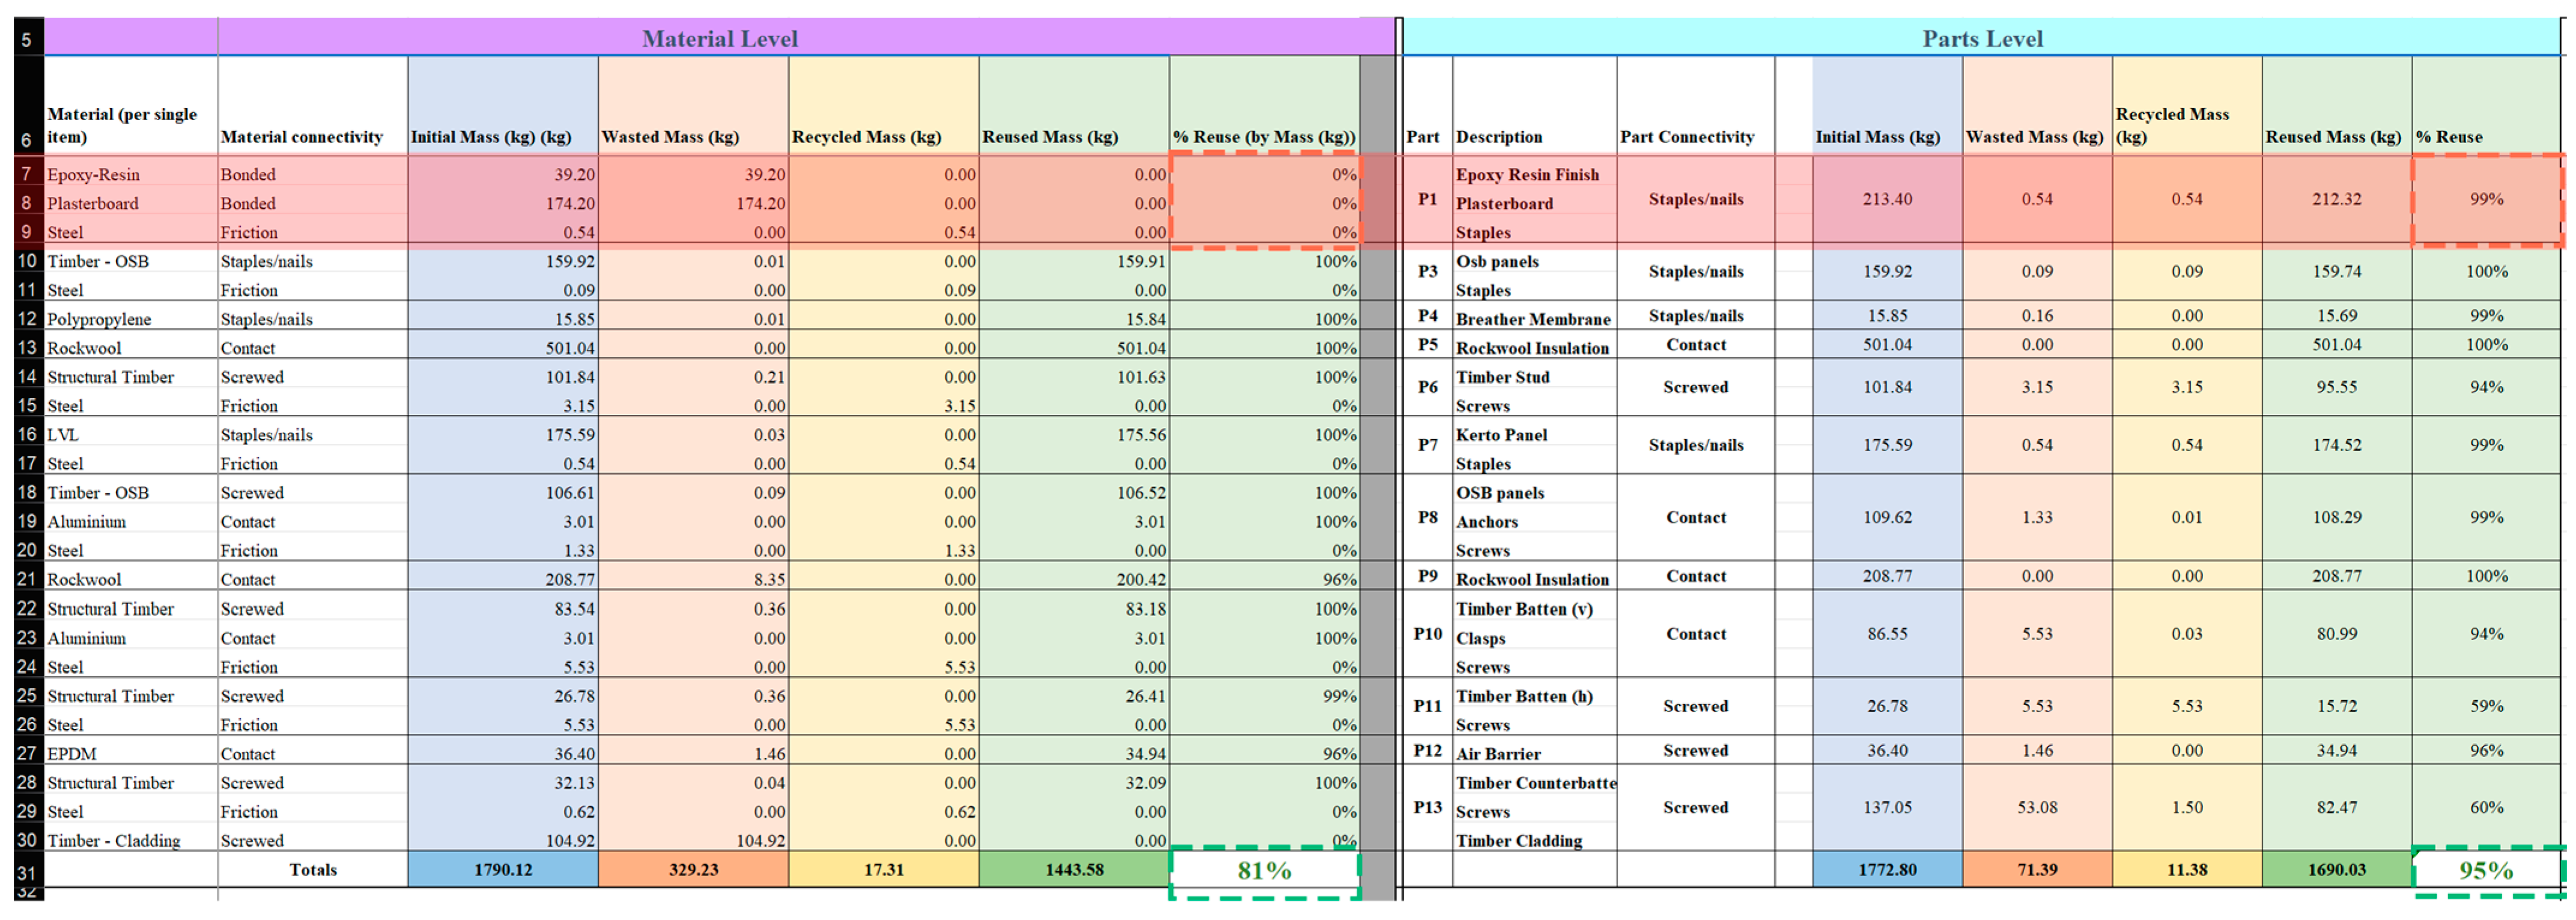This screenshot has height=920, width=2576.
Task: Select the 81% total reuse cell
Action: point(1264,870)
